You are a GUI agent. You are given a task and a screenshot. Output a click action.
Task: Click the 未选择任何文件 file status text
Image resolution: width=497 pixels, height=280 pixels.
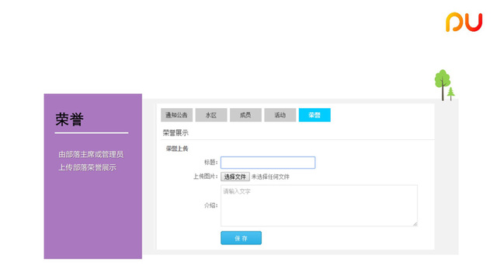(x=270, y=177)
